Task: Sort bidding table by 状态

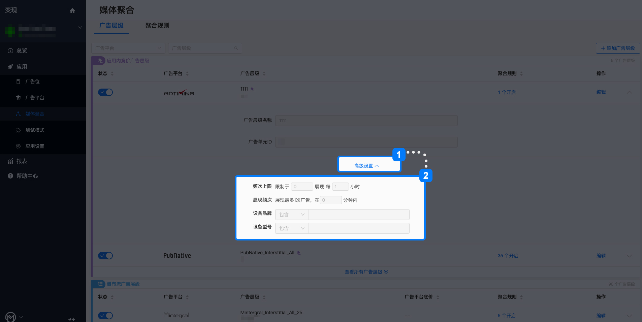Action: [x=112, y=73]
